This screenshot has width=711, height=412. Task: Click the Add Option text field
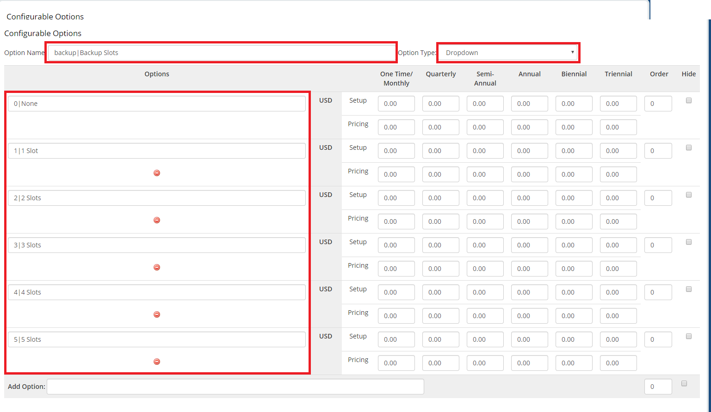pos(235,387)
